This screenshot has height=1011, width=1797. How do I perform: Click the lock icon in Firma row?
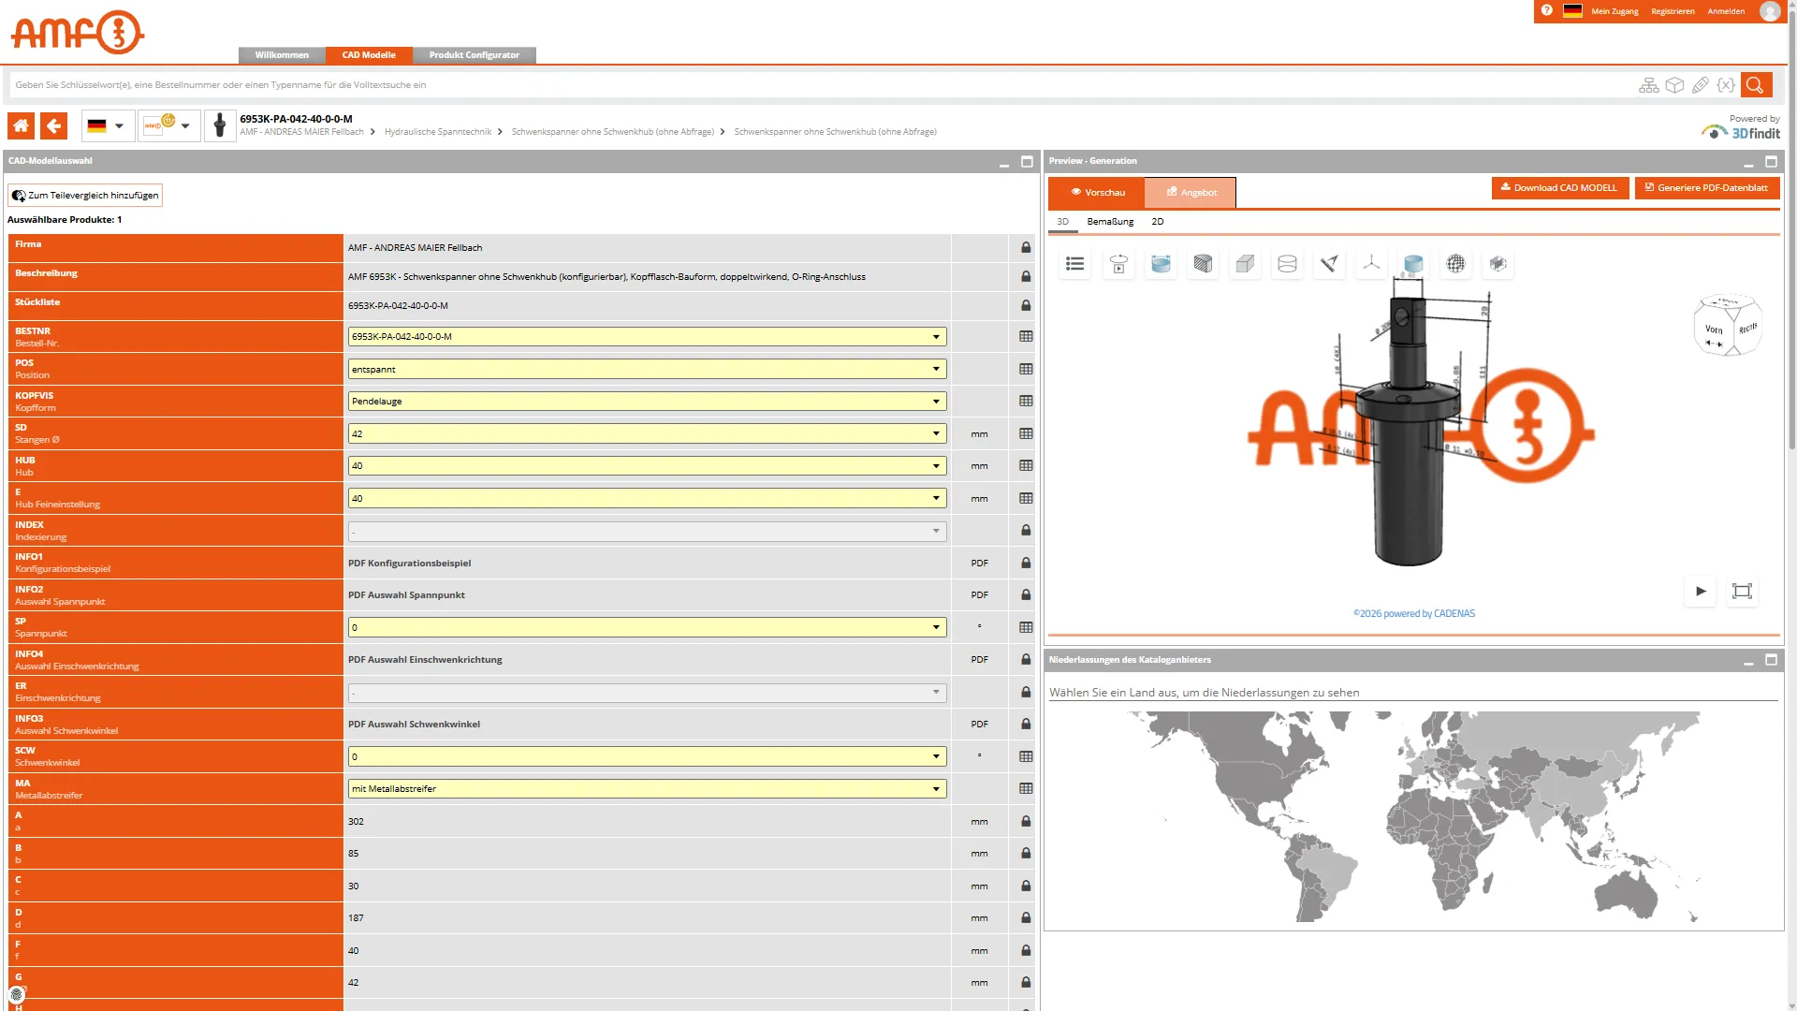[1026, 248]
